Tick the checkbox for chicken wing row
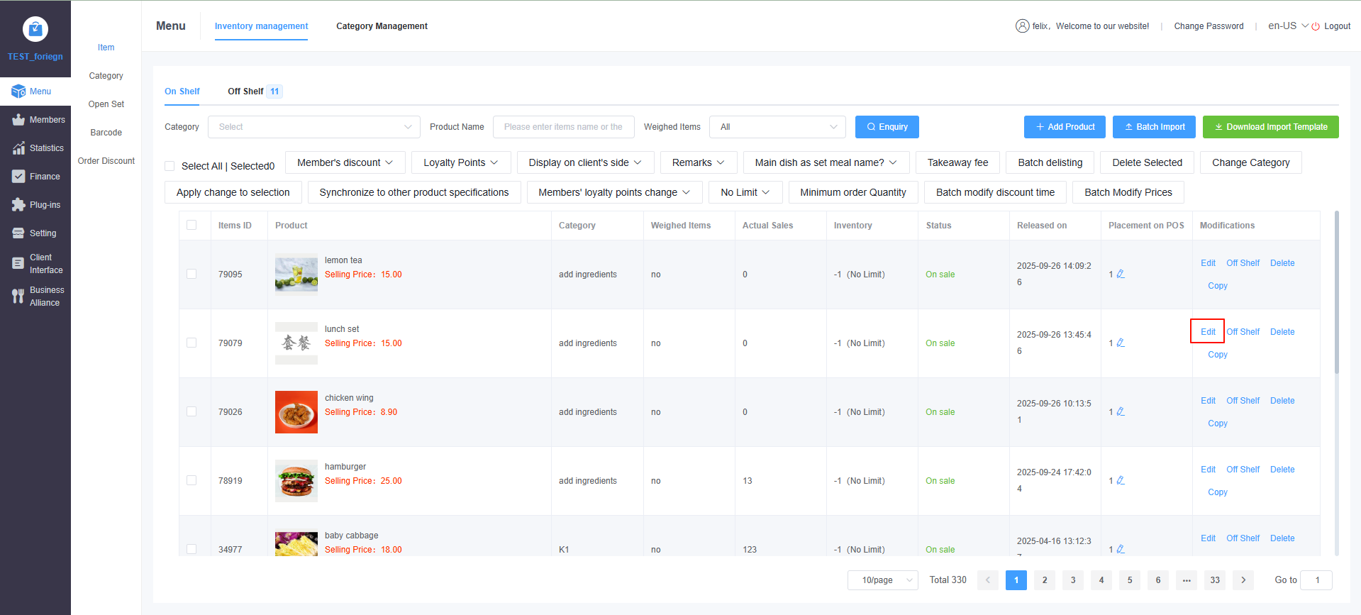The width and height of the screenshot is (1361, 615). click(191, 411)
